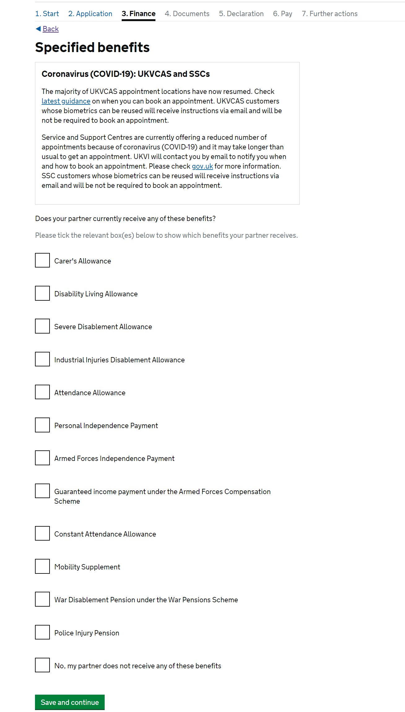This screenshot has height=712, width=405.
Task: Select the Severe Disablement Allowance checkbox
Action: tap(42, 326)
